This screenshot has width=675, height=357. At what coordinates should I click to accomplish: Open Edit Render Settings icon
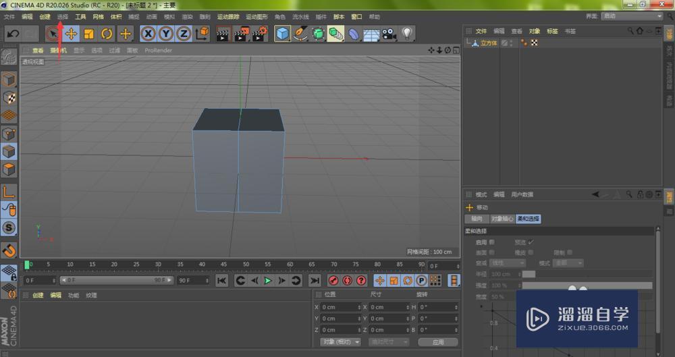tap(259, 34)
